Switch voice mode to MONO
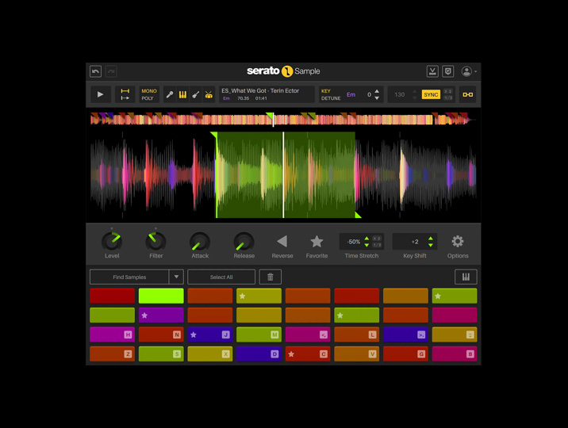Image resolution: width=568 pixels, height=428 pixels. (x=149, y=91)
